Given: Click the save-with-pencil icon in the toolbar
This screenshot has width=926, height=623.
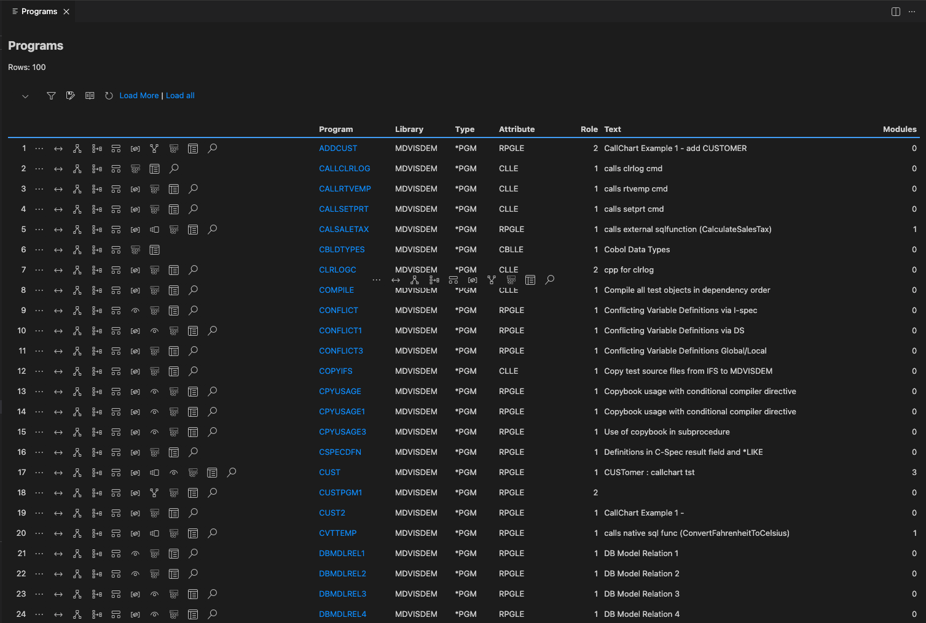Looking at the screenshot, I should pyautogui.click(x=71, y=96).
